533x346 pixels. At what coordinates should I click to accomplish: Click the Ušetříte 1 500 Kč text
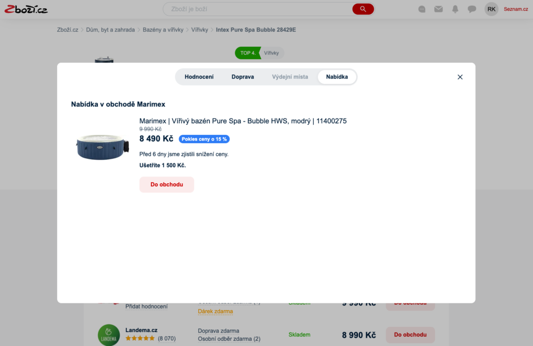(x=162, y=165)
